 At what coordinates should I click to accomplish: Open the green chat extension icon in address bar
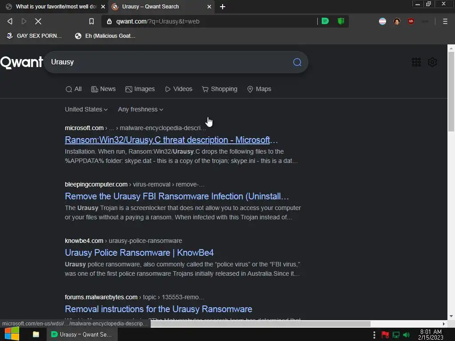tap(325, 21)
